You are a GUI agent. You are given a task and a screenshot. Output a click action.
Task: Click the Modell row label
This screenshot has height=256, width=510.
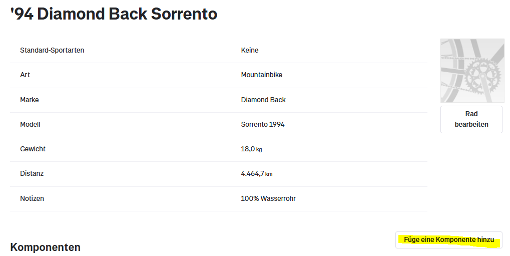(x=30, y=124)
